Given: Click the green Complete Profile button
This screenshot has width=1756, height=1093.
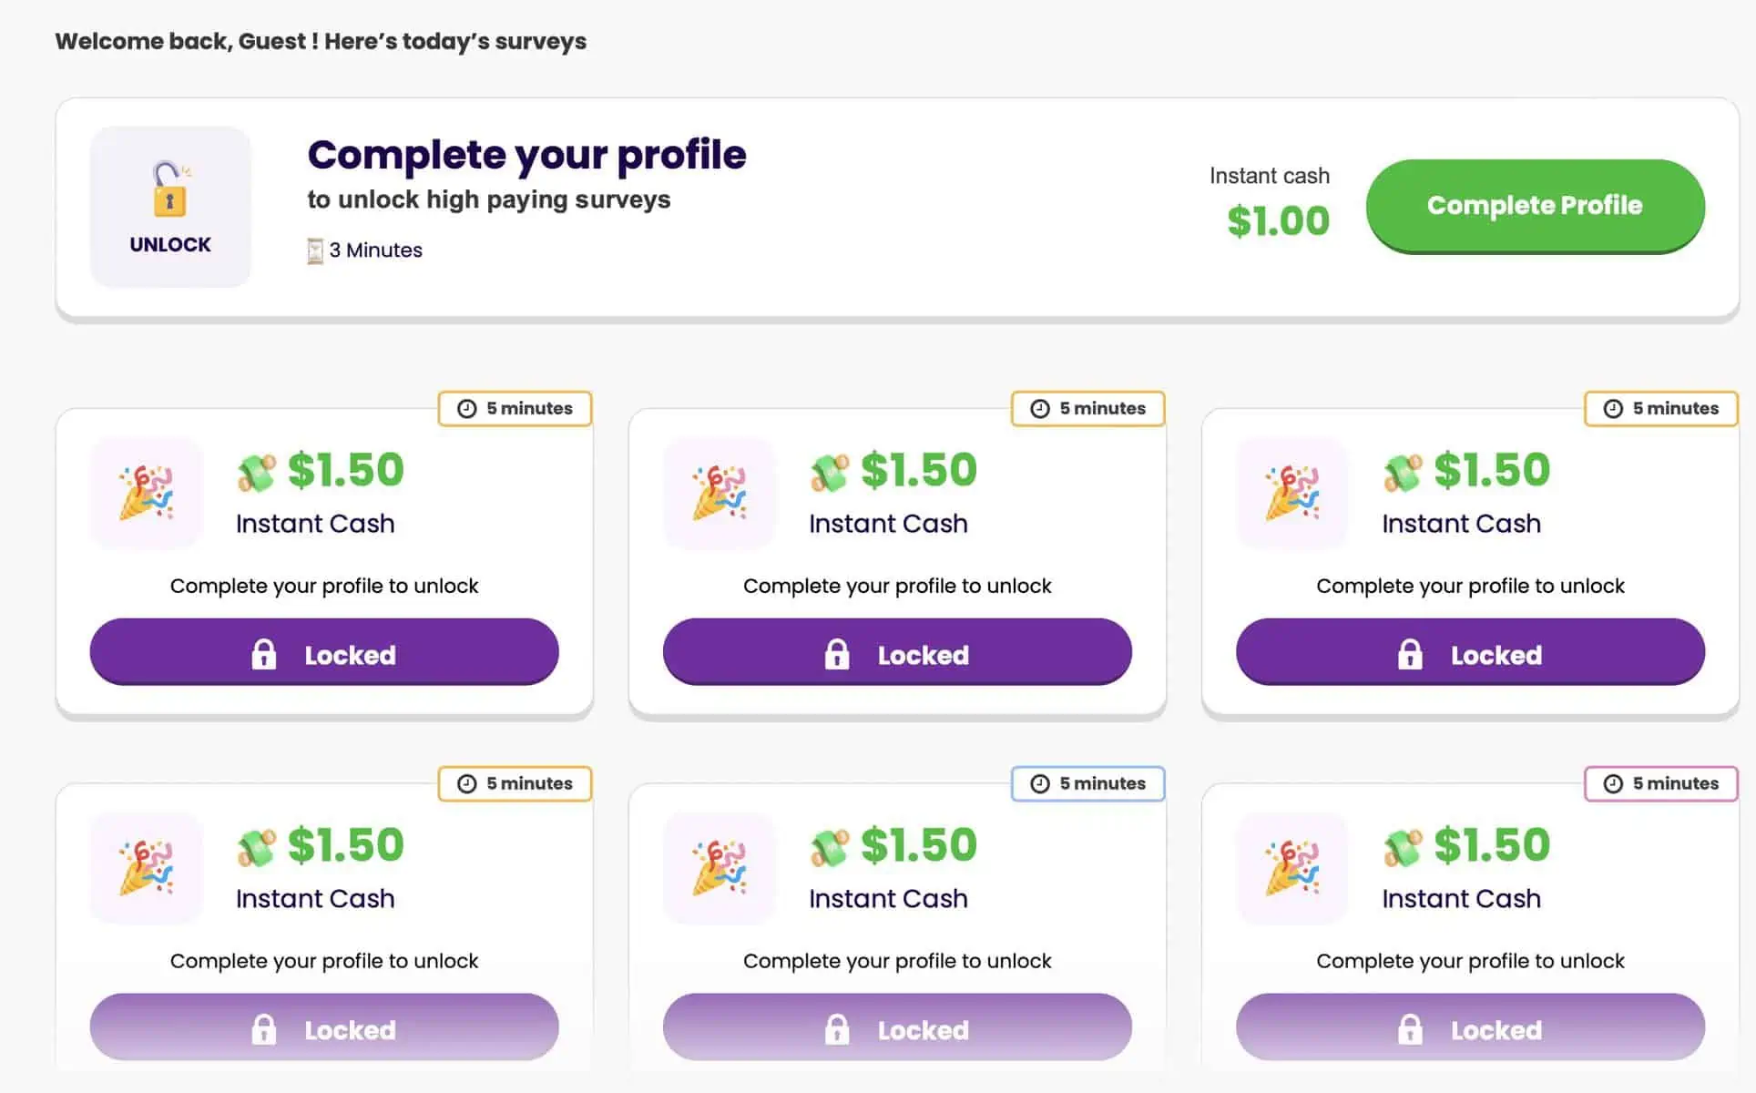Looking at the screenshot, I should pyautogui.click(x=1535, y=206).
